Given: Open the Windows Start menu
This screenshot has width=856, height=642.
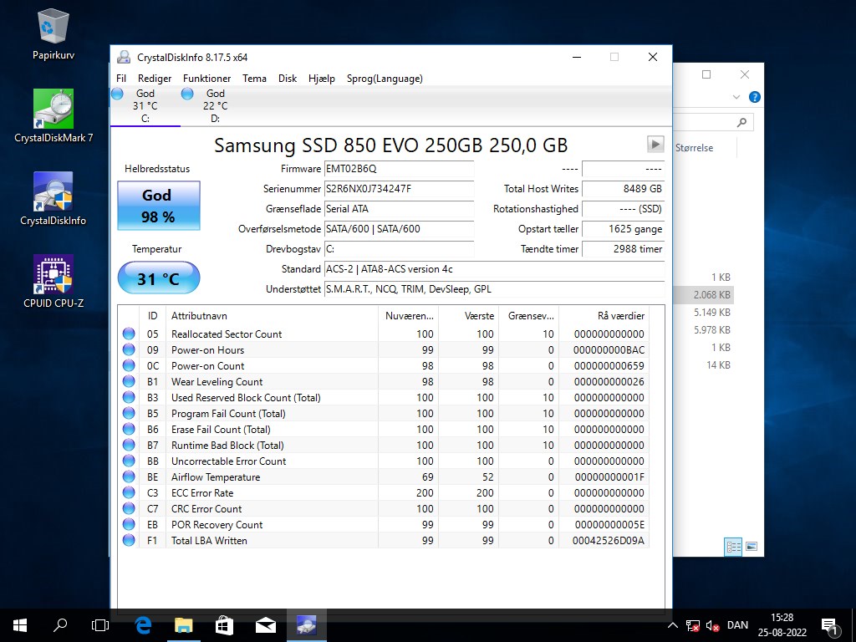Looking at the screenshot, I should (20, 625).
